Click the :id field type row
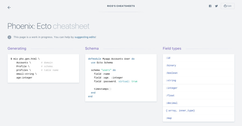The width and height of the screenshot is (242, 126). tap(198, 58)
